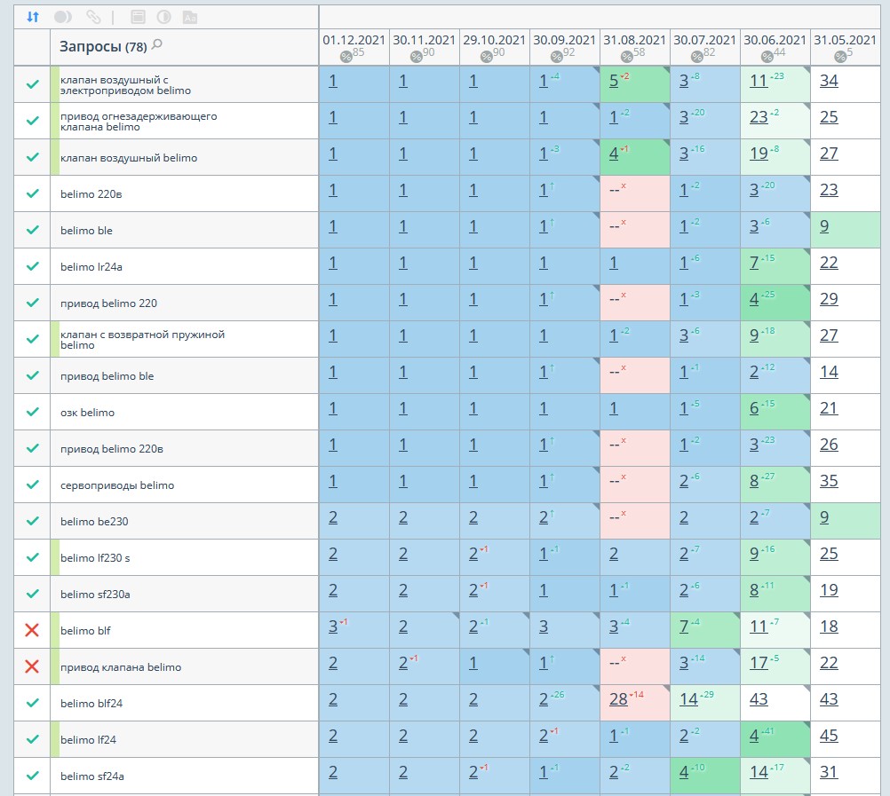
Task: Open position 28 link for belimo blf24
Action: coord(618,699)
